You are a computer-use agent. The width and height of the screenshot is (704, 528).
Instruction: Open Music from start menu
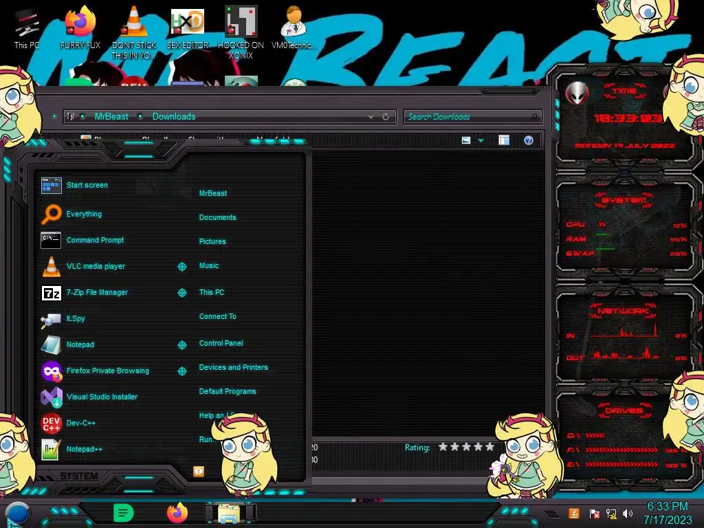[209, 266]
